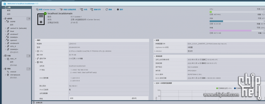This screenshot has width=265, height=104.
Task: Click the DSM1621+ VM icon
Action: pyautogui.click(x=8, y=50)
